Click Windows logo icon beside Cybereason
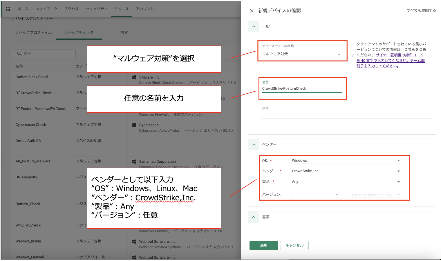Screen dimensions: 441x261 pyautogui.click(x=134, y=125)
